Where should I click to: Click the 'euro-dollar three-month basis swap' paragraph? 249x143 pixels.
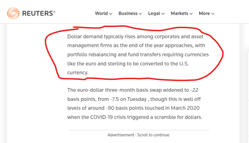coord(135,104)
